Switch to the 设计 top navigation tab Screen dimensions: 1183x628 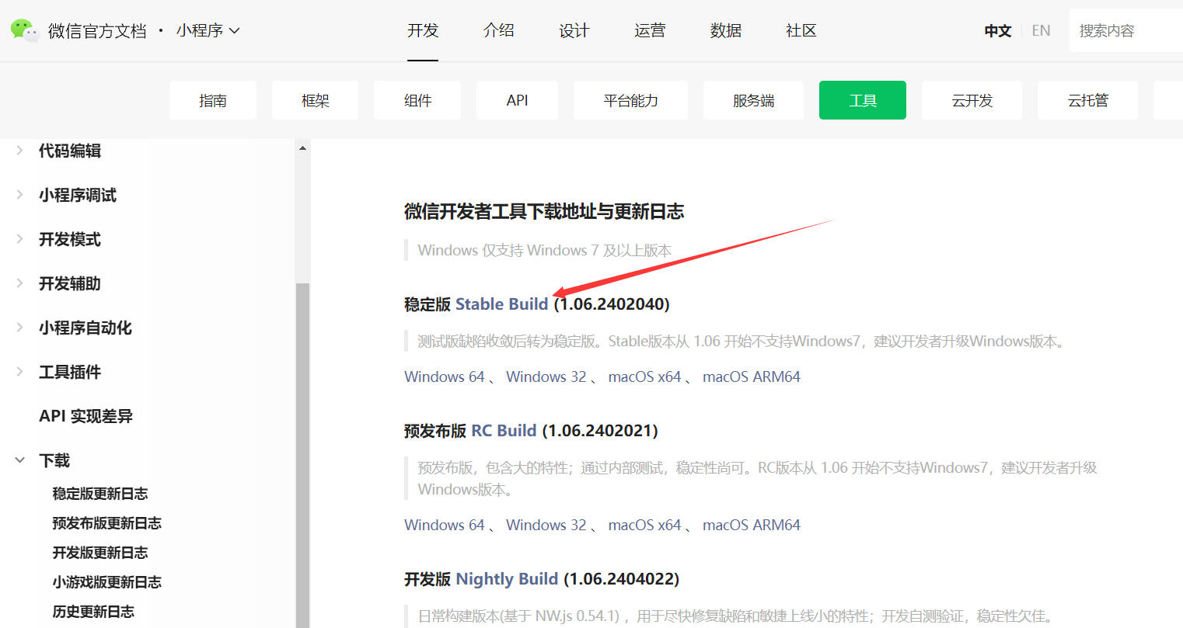coord(574,31)
